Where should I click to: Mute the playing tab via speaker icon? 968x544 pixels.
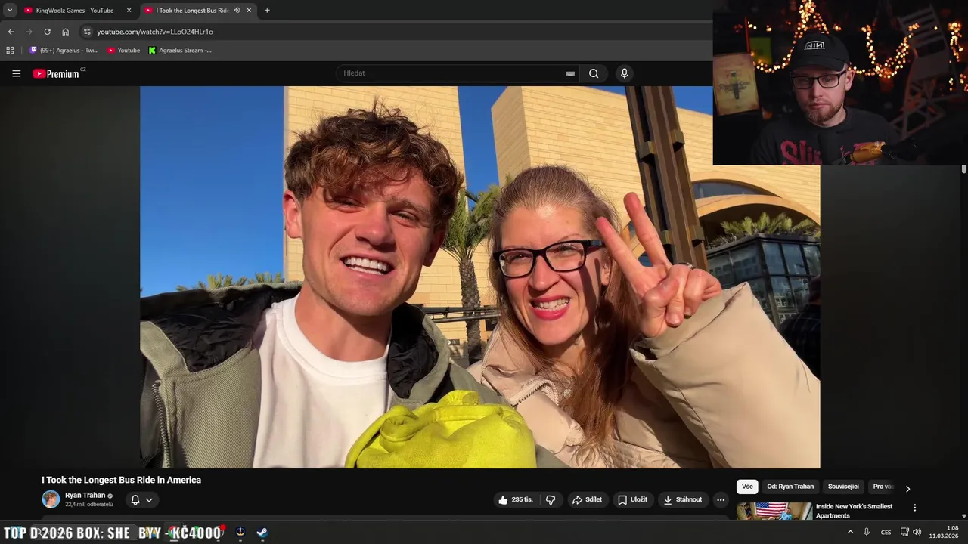tap(237, 11)
